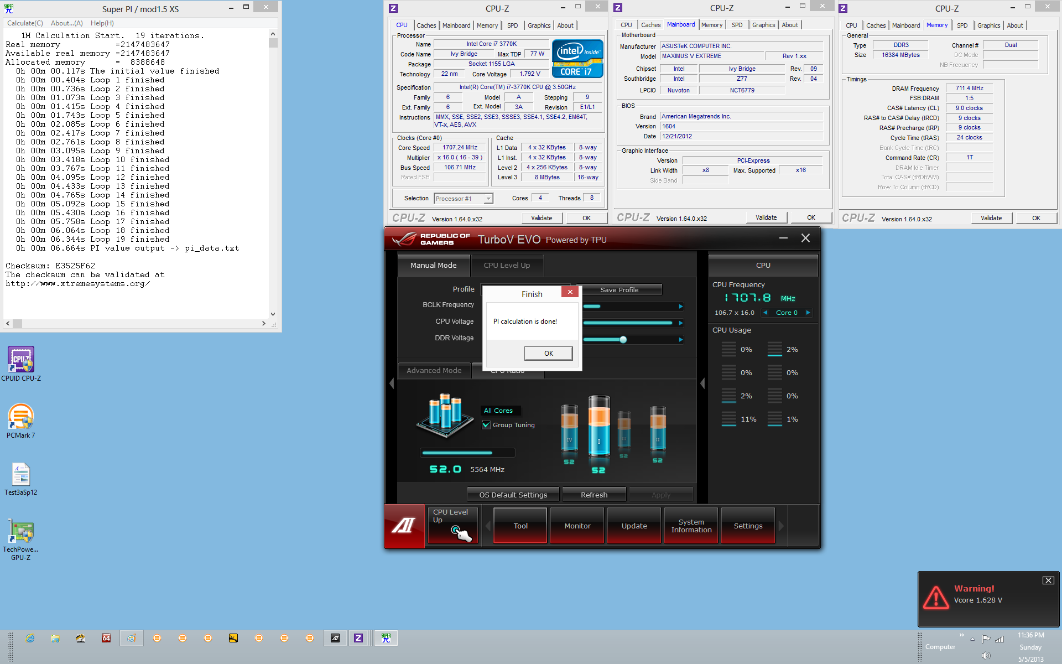Launch Internet Explorer from the taskbar

point(30,638)
